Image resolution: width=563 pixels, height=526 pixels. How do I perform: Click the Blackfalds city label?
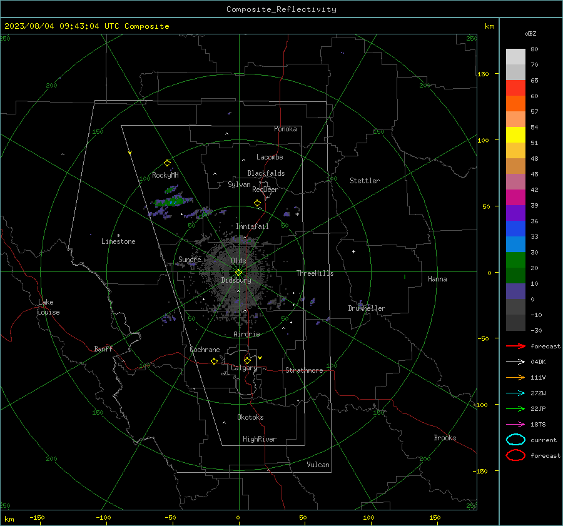point(266,173)
